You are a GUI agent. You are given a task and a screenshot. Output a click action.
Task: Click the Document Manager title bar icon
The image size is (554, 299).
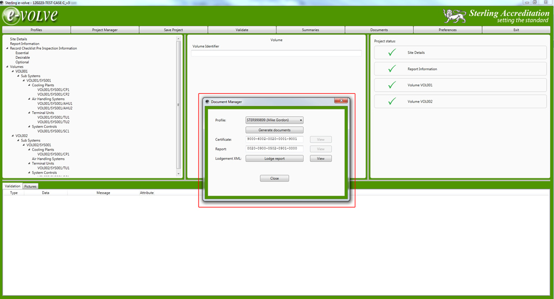pyautogui.click(x=207, y=101)
